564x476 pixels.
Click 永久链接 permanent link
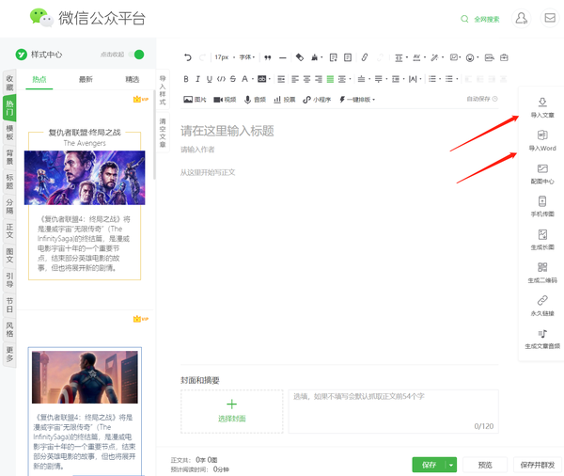click(542, 306)
